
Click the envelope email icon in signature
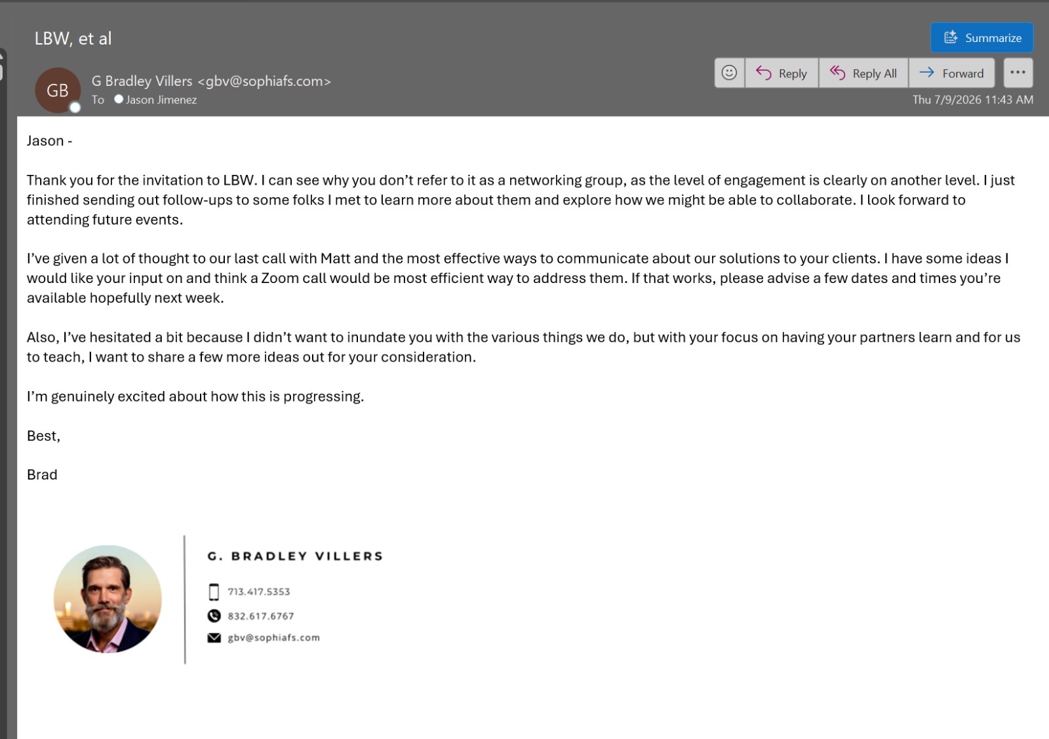point(214,637)
